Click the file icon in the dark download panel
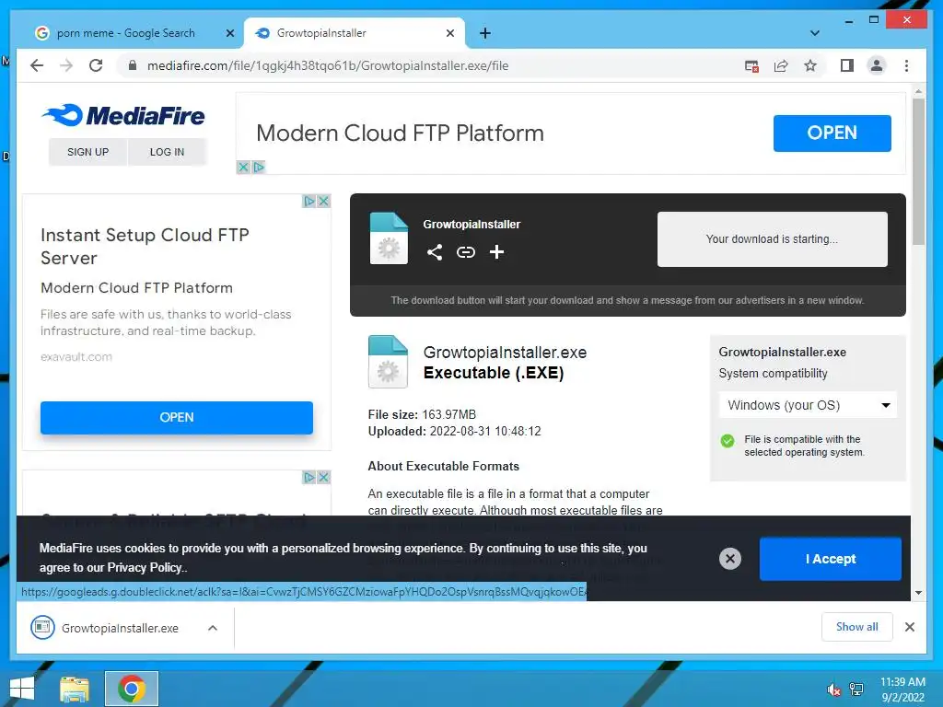 pyautogui.click(x=389, y=238)
